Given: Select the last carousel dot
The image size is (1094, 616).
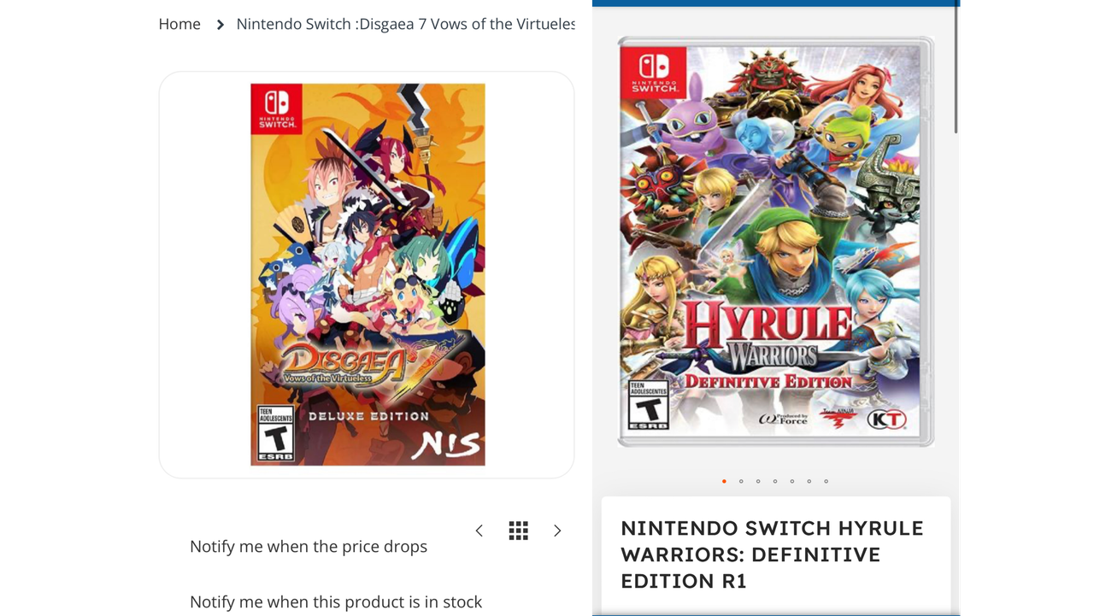Looking at the screenshot, I should 826,481.
